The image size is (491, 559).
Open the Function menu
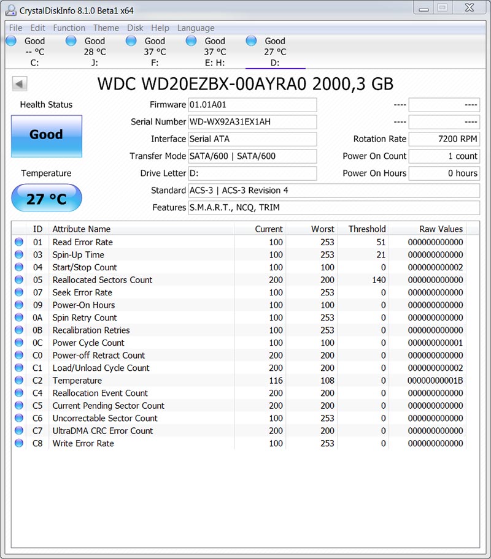tap(69, 28)
